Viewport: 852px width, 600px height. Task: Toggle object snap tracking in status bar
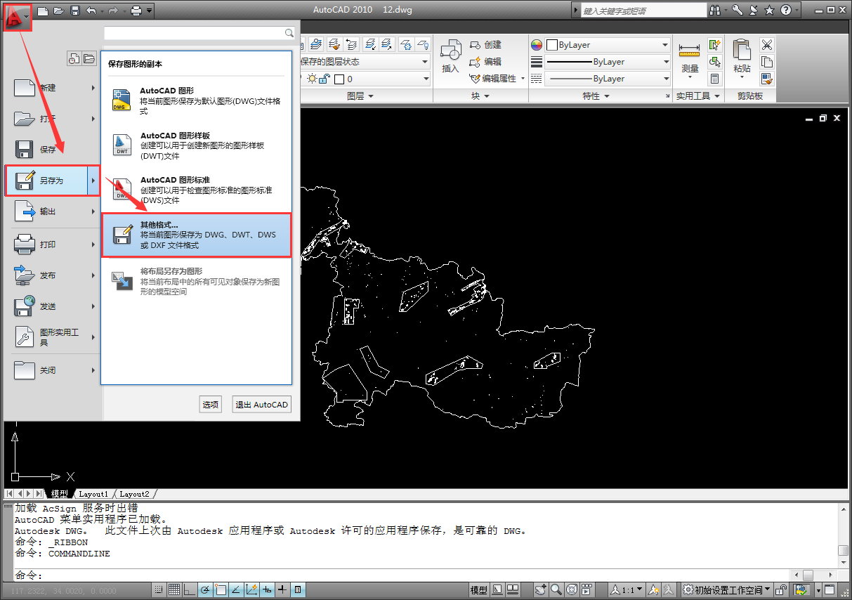tap(236, 589)
